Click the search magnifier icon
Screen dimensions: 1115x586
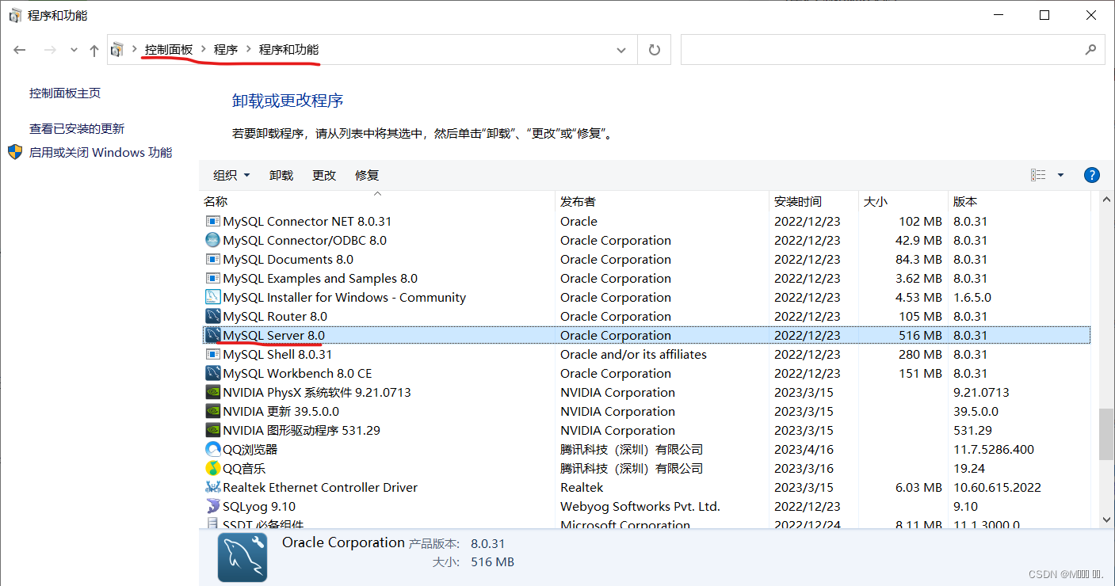coord(1090,49)
